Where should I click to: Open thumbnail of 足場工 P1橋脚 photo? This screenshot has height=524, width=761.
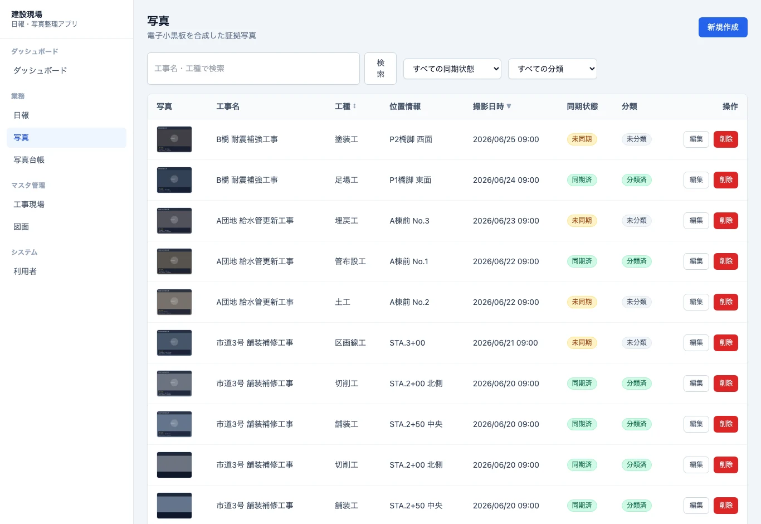174,180
